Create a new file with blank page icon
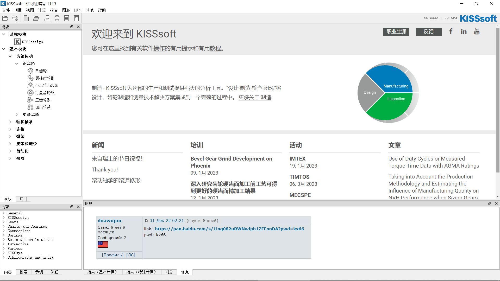The height and width of the screenshot is (281, 500). coord(26,18)
